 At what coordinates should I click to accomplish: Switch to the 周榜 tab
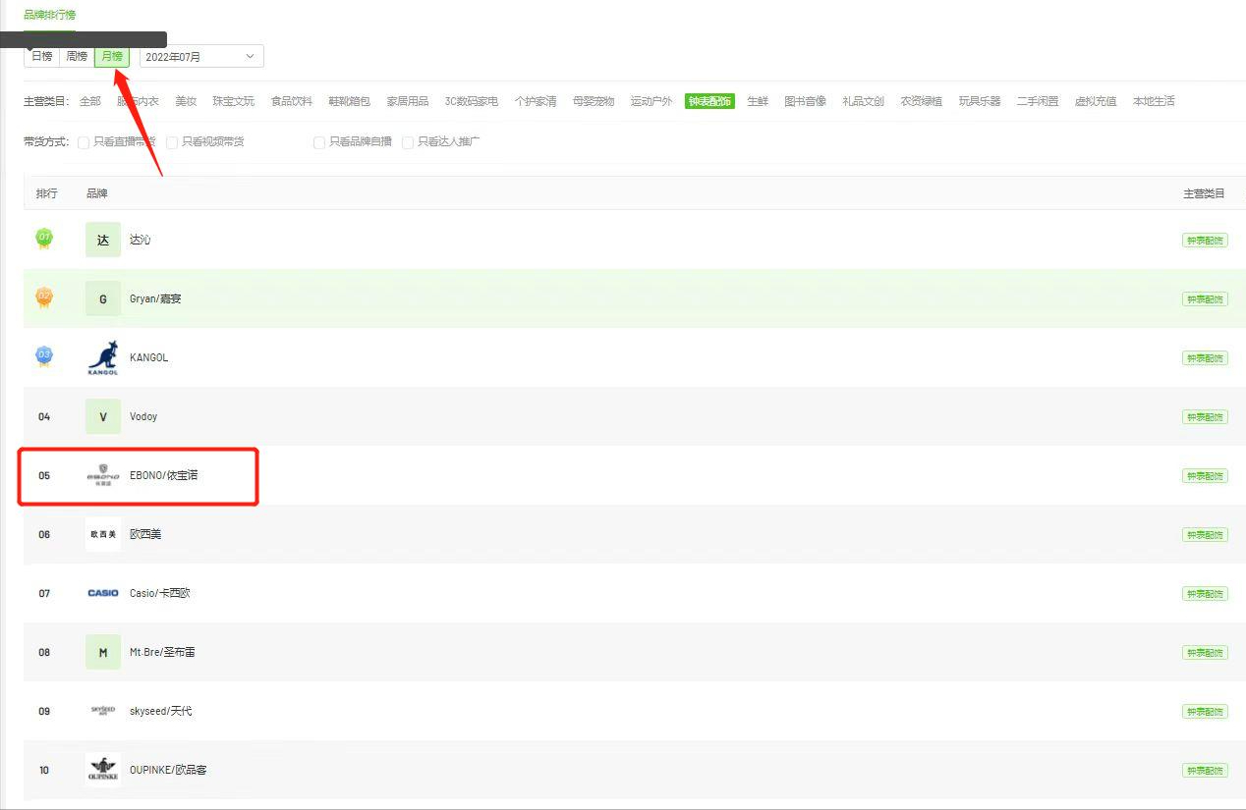[x=77, y=57]
